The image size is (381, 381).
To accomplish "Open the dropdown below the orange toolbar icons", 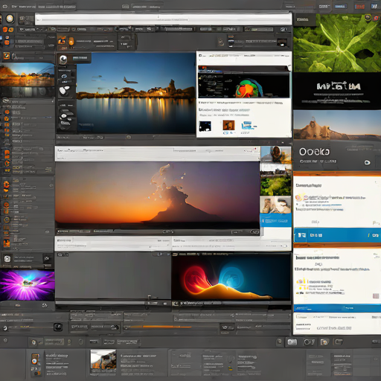I will click(x=28, y=40).
